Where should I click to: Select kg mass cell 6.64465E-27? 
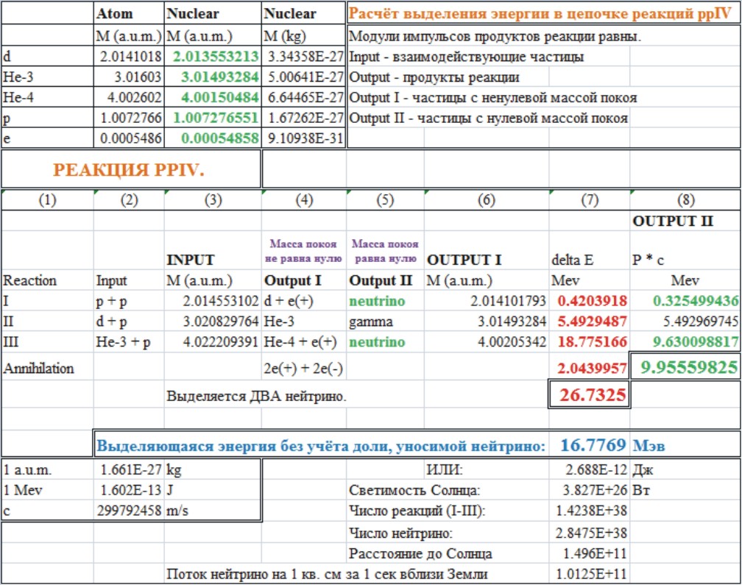tap(304, 97)
